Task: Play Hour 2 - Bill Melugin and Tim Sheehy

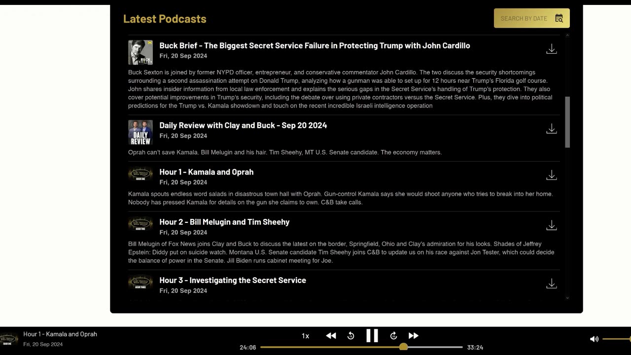Action: pyautogui.click(x=224, y=222)
